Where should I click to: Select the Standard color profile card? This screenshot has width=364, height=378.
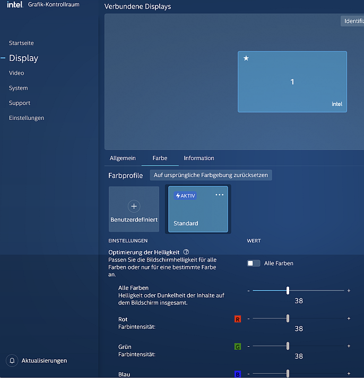198,209
